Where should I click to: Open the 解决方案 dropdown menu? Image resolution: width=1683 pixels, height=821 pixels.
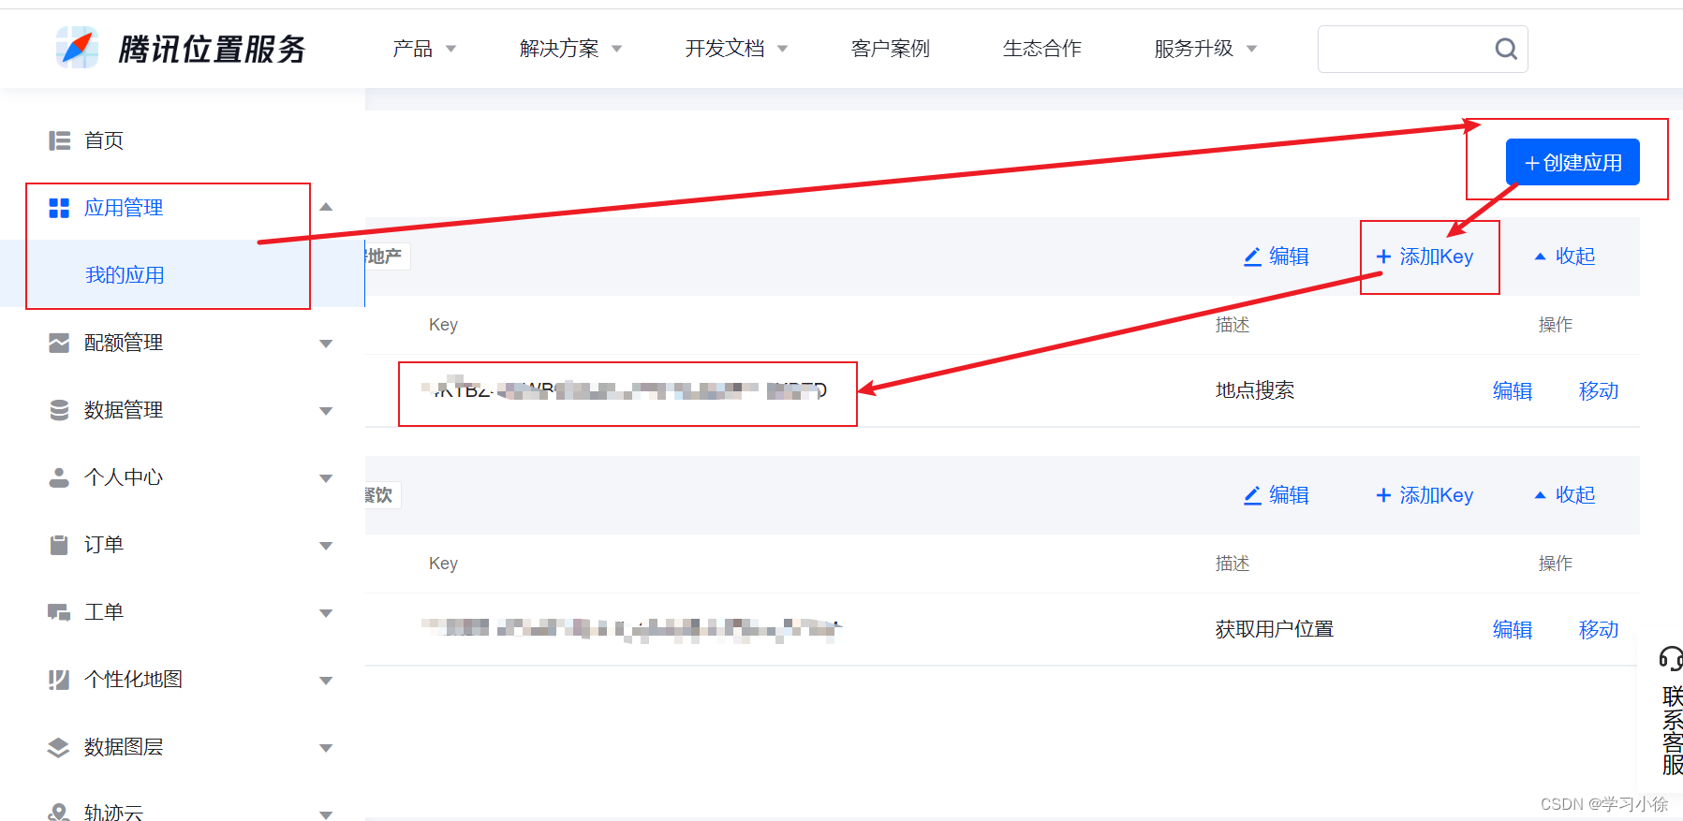click(x=570, y=49)
